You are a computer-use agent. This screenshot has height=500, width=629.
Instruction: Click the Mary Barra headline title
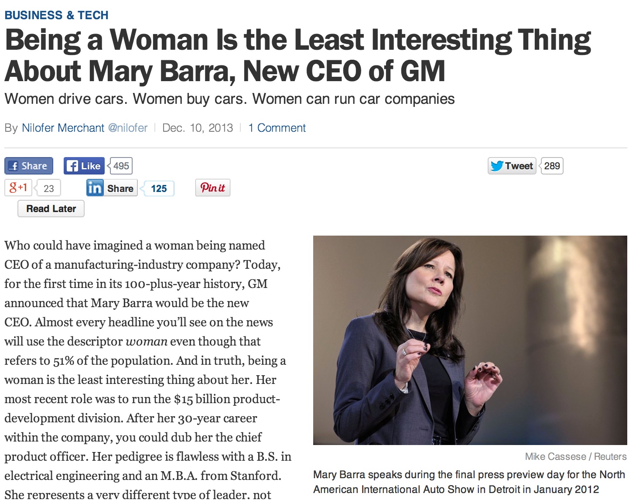pyautogui.click(x=297, y=55)
